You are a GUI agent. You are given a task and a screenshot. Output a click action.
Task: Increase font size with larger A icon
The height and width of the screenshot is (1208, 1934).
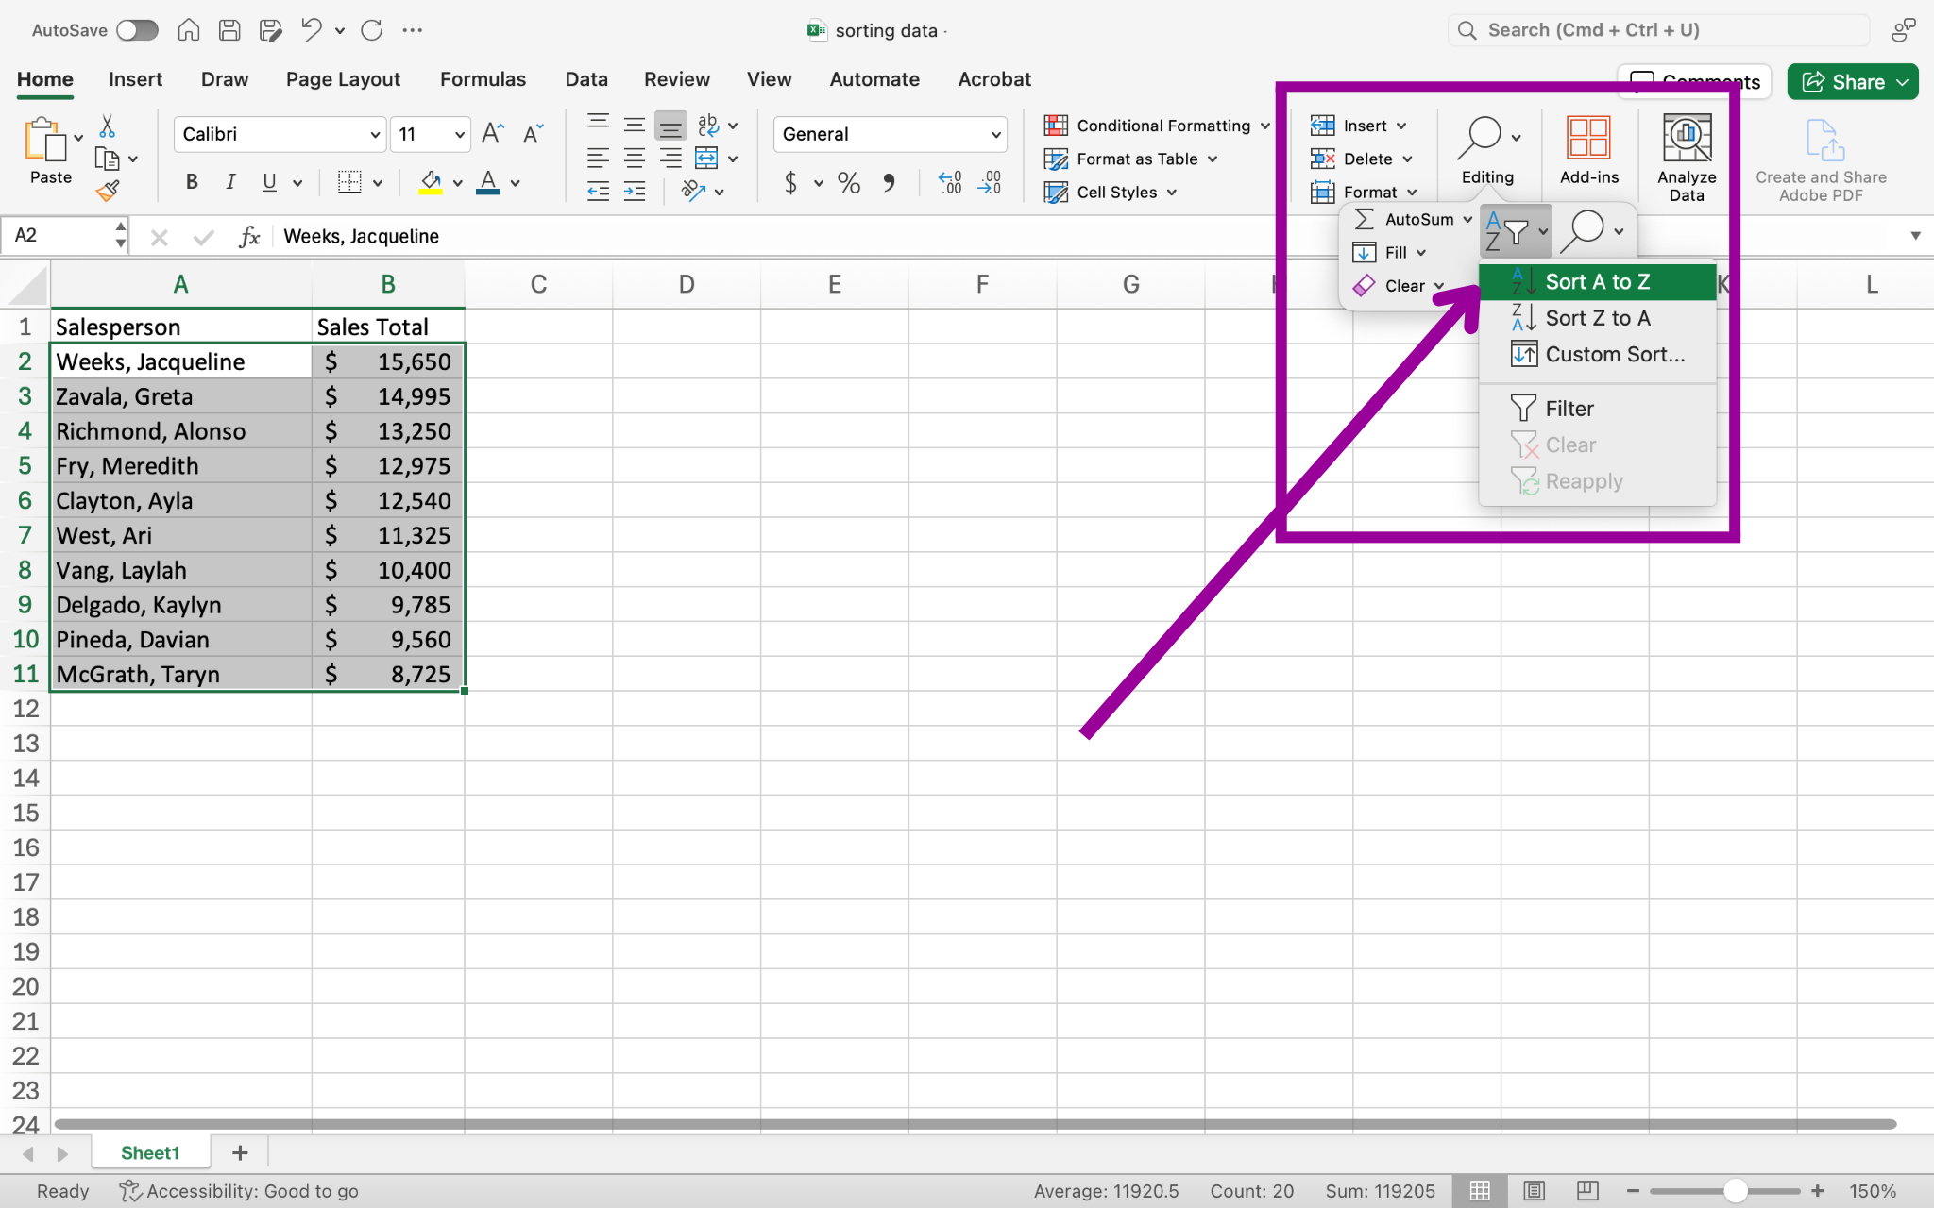[493, 134]
